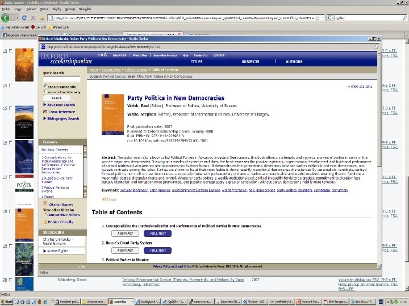Tick the checkbox for result 17 in background list
This screenshot has width=409, height=306.
(x=10, y=177)
